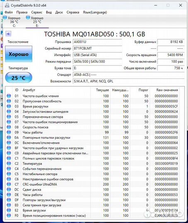Screen dimensions: 188x223
Task: Click the 25 °C temperature button
Action: [19, 78]
